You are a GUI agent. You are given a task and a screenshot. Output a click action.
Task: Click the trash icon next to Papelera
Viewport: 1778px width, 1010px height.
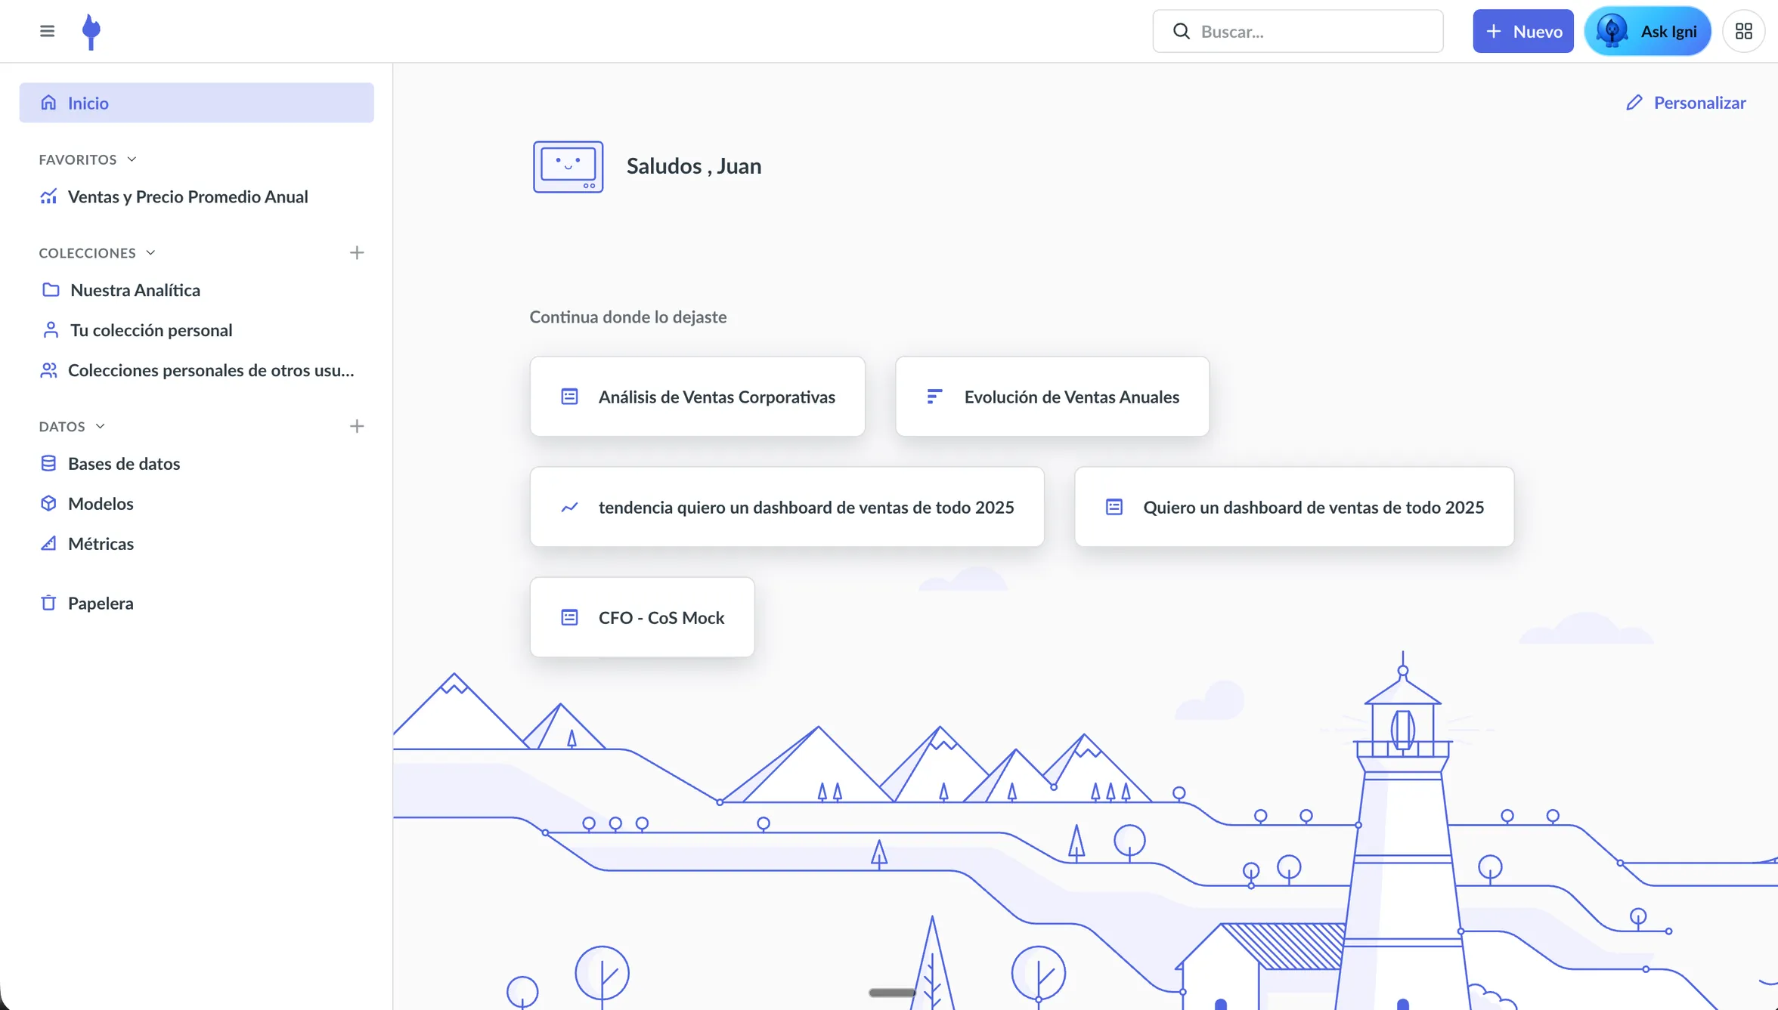point(48,603)
